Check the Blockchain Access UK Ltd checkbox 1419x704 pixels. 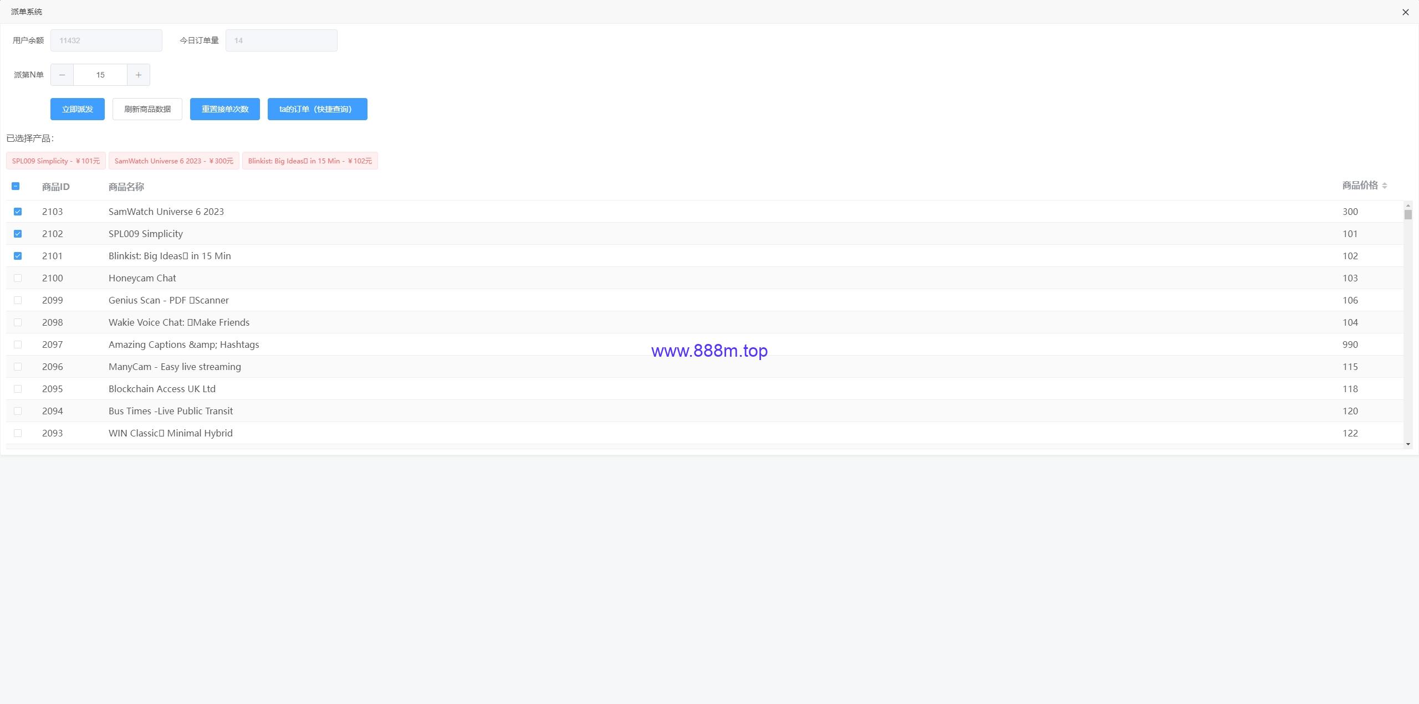pyautogui.click(x=18, y=389)
